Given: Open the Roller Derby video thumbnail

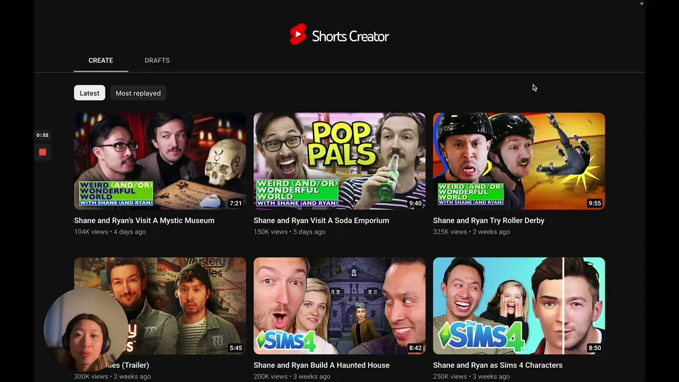Looking at the screenshot, I should pyautogui.click(x=519, y=161).
